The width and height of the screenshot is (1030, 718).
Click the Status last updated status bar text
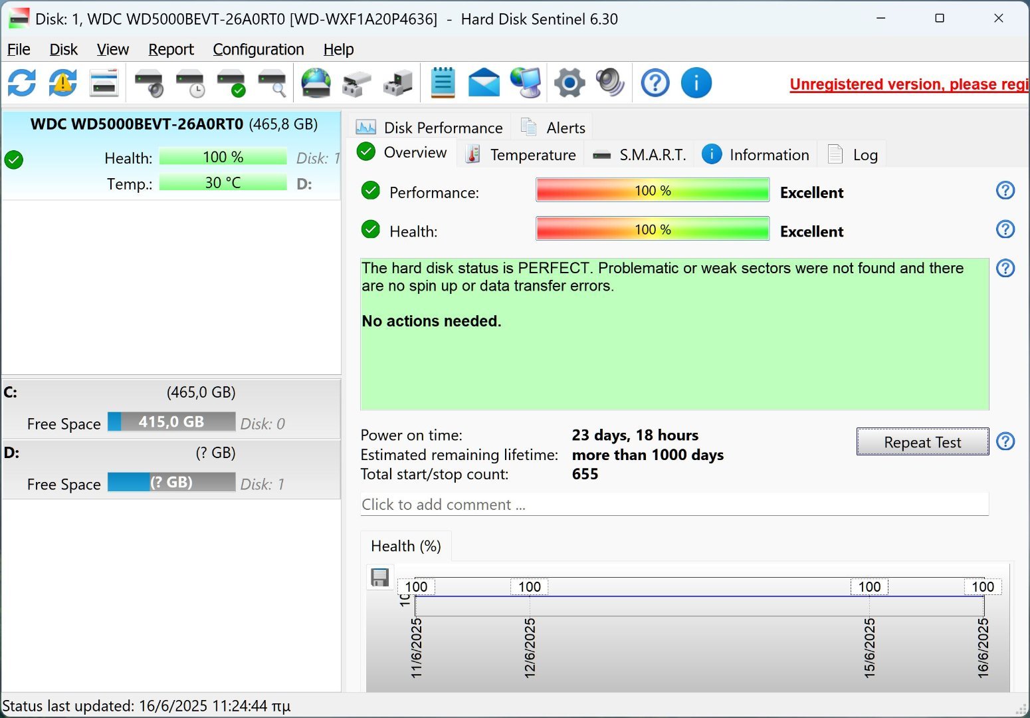[147, 706]
